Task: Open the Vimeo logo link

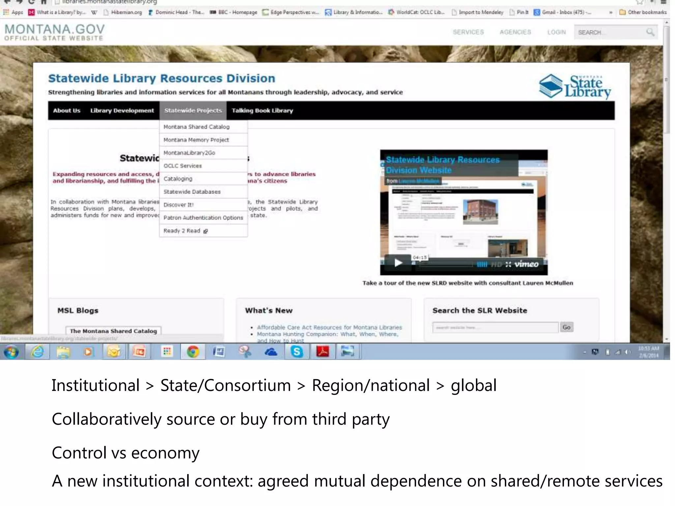Action: click(526, 264)
